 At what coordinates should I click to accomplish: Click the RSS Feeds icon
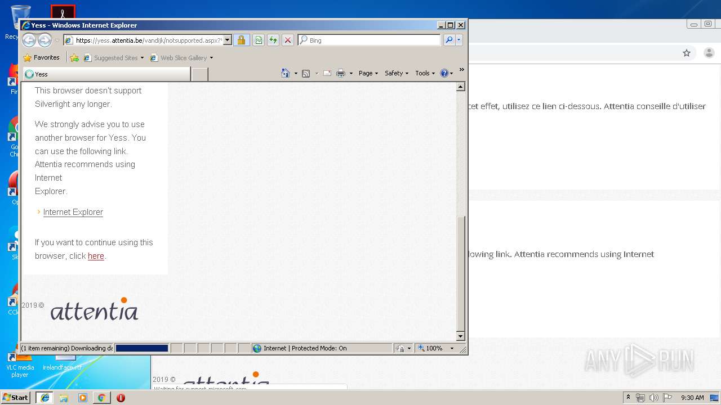[306, 73]
